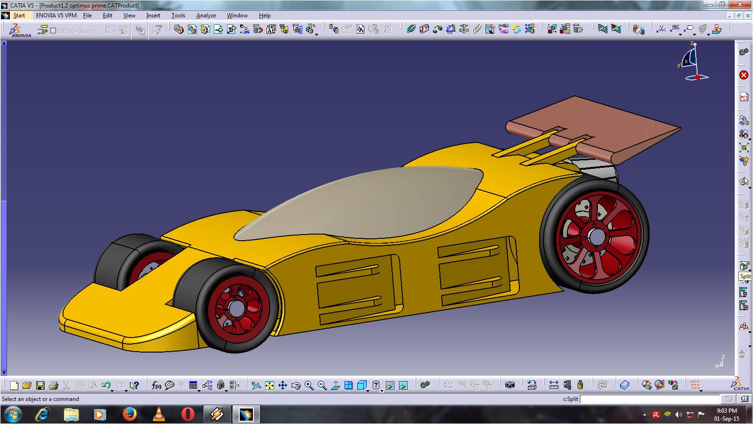Click the ENOVIA logo icon
753x424 pixels.
pos(20,30)
